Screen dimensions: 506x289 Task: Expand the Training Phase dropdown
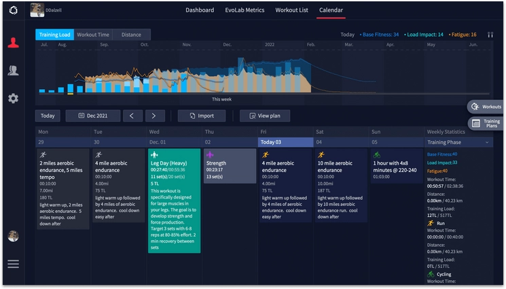(x=458, y=142)
